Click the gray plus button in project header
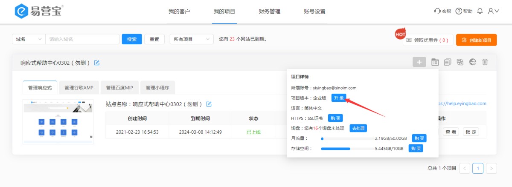The width and height of the screenshot is (512, 187). (419, 62)
